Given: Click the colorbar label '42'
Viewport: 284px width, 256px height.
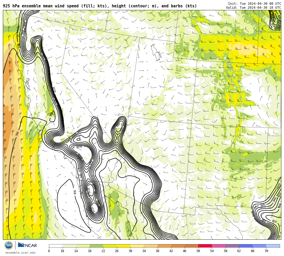Looking at the screenshot, I should (x=171, y=251).
